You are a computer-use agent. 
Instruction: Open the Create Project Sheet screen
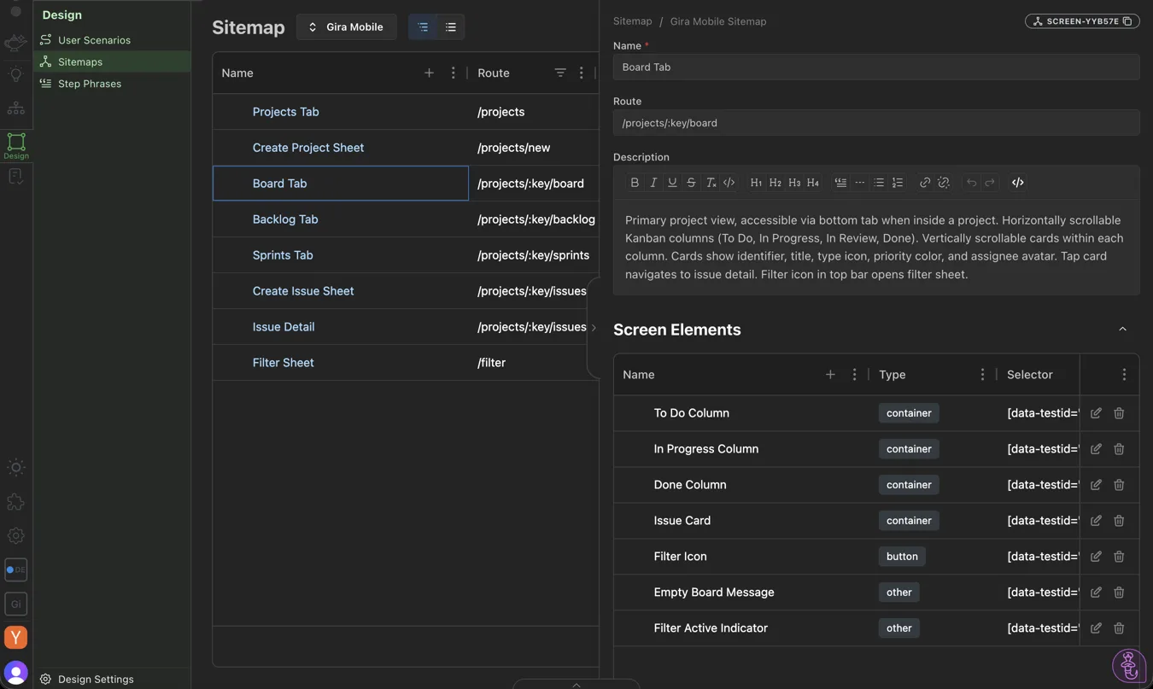[x=308, y=148]
